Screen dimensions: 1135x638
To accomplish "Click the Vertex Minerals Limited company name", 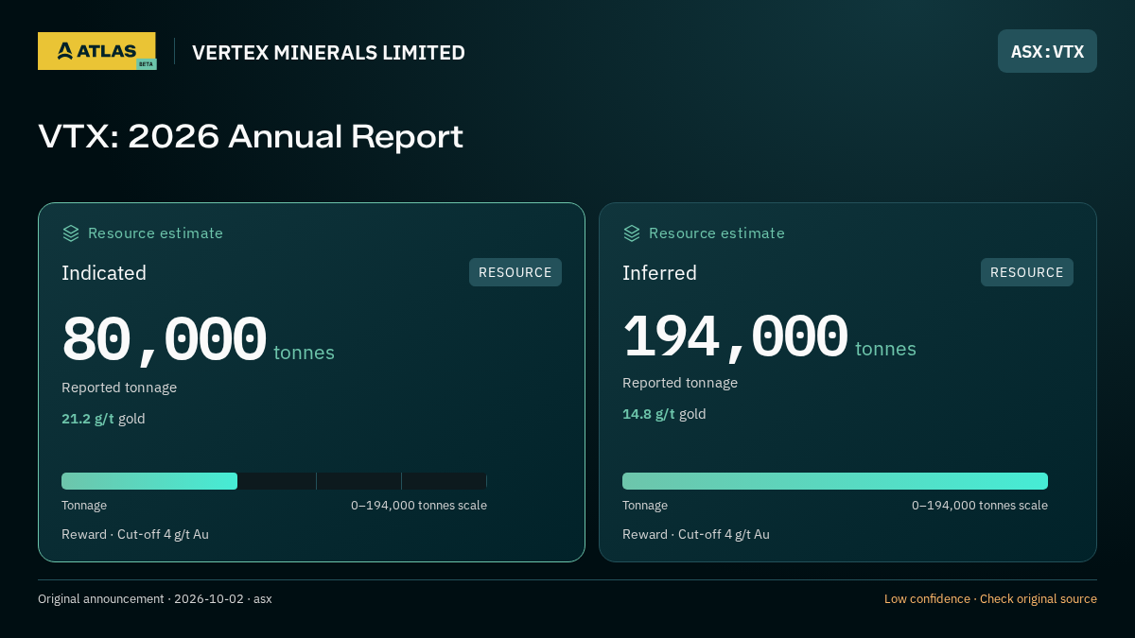I will point(328,53).
